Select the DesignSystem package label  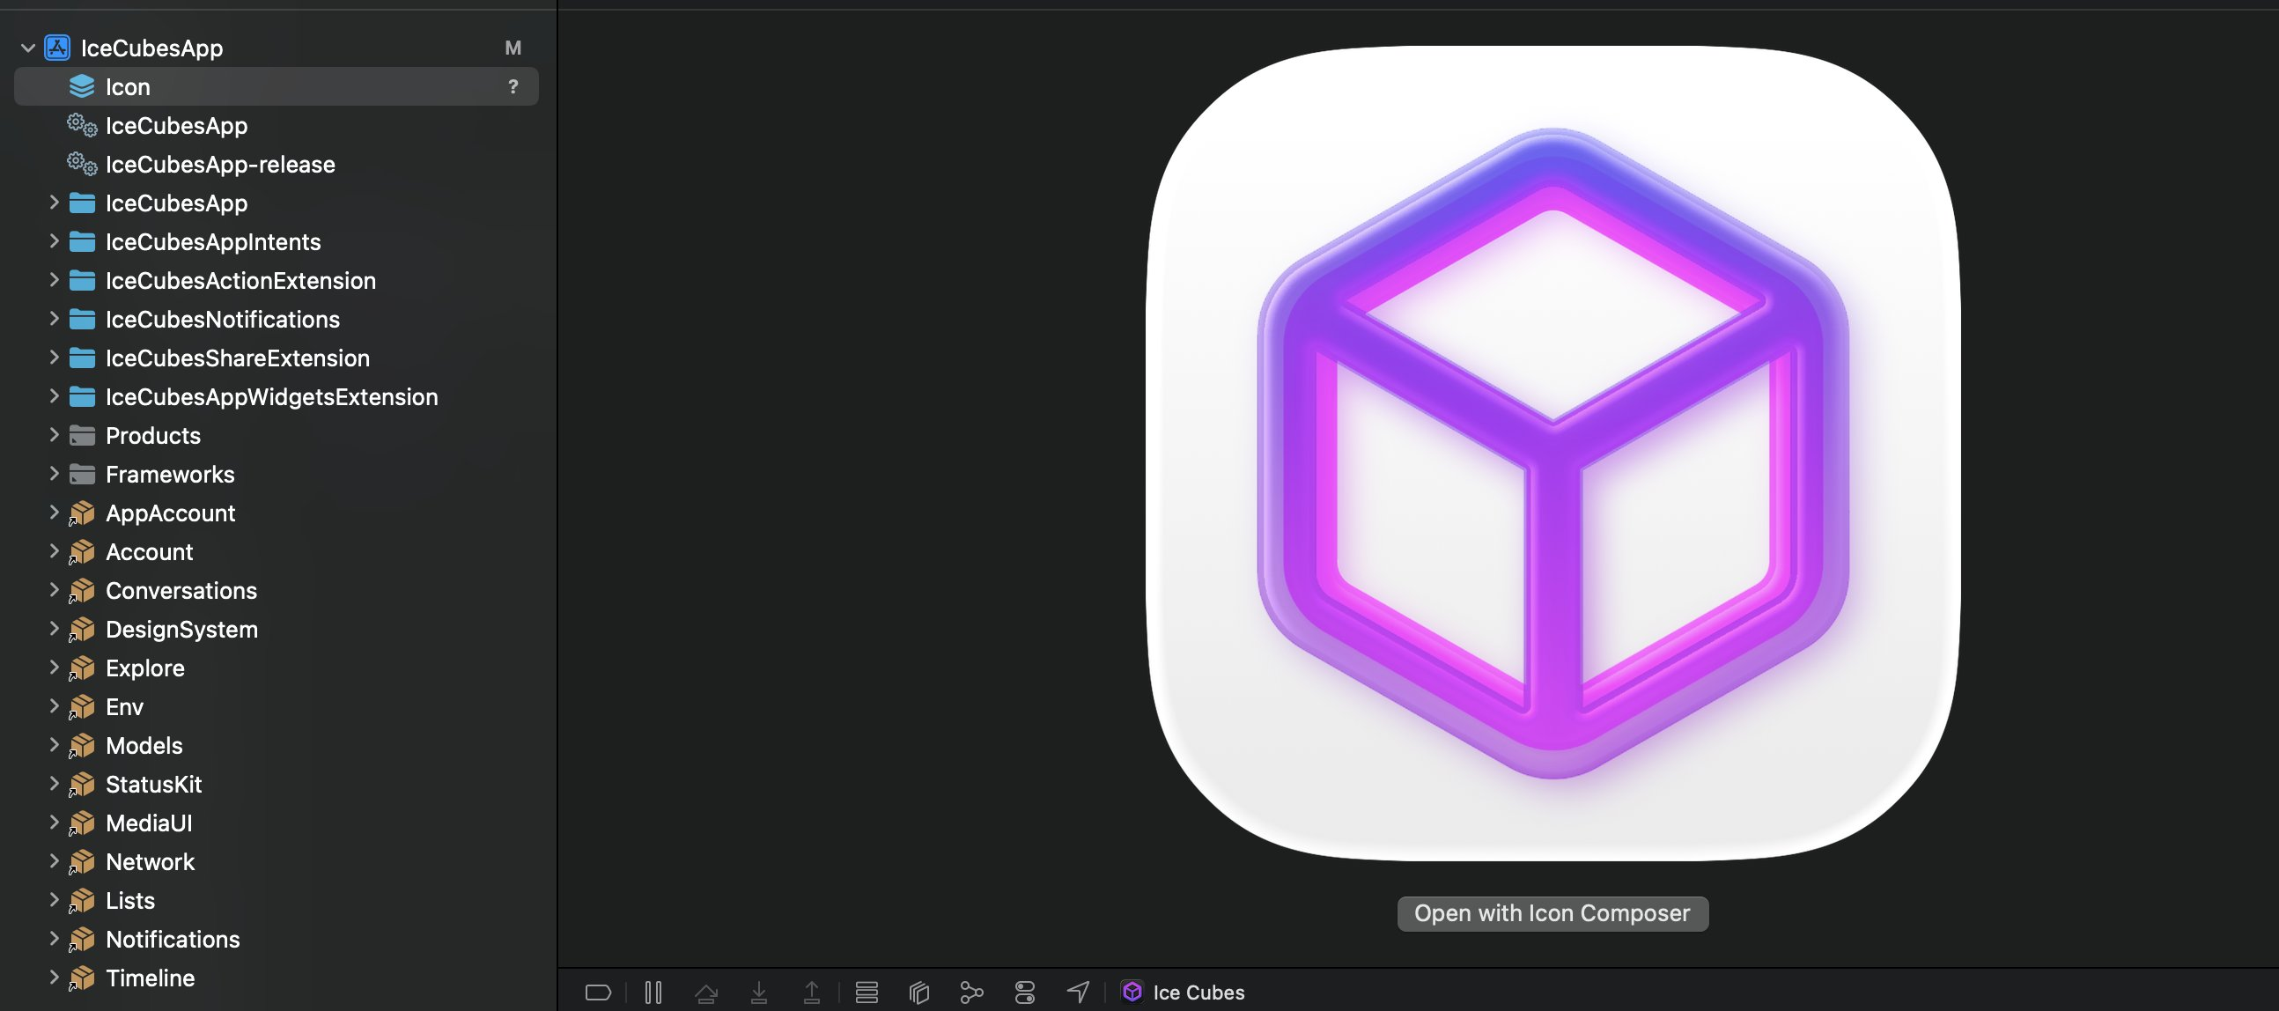[x=181, y=630]
